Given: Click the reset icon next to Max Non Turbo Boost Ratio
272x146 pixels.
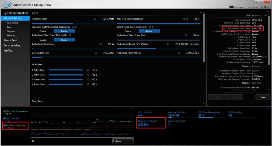Looking at the screenshot, I should pyautogui.click(x=187, y=19).
